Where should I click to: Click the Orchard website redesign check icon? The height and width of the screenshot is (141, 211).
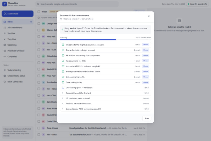pos(63,50)
